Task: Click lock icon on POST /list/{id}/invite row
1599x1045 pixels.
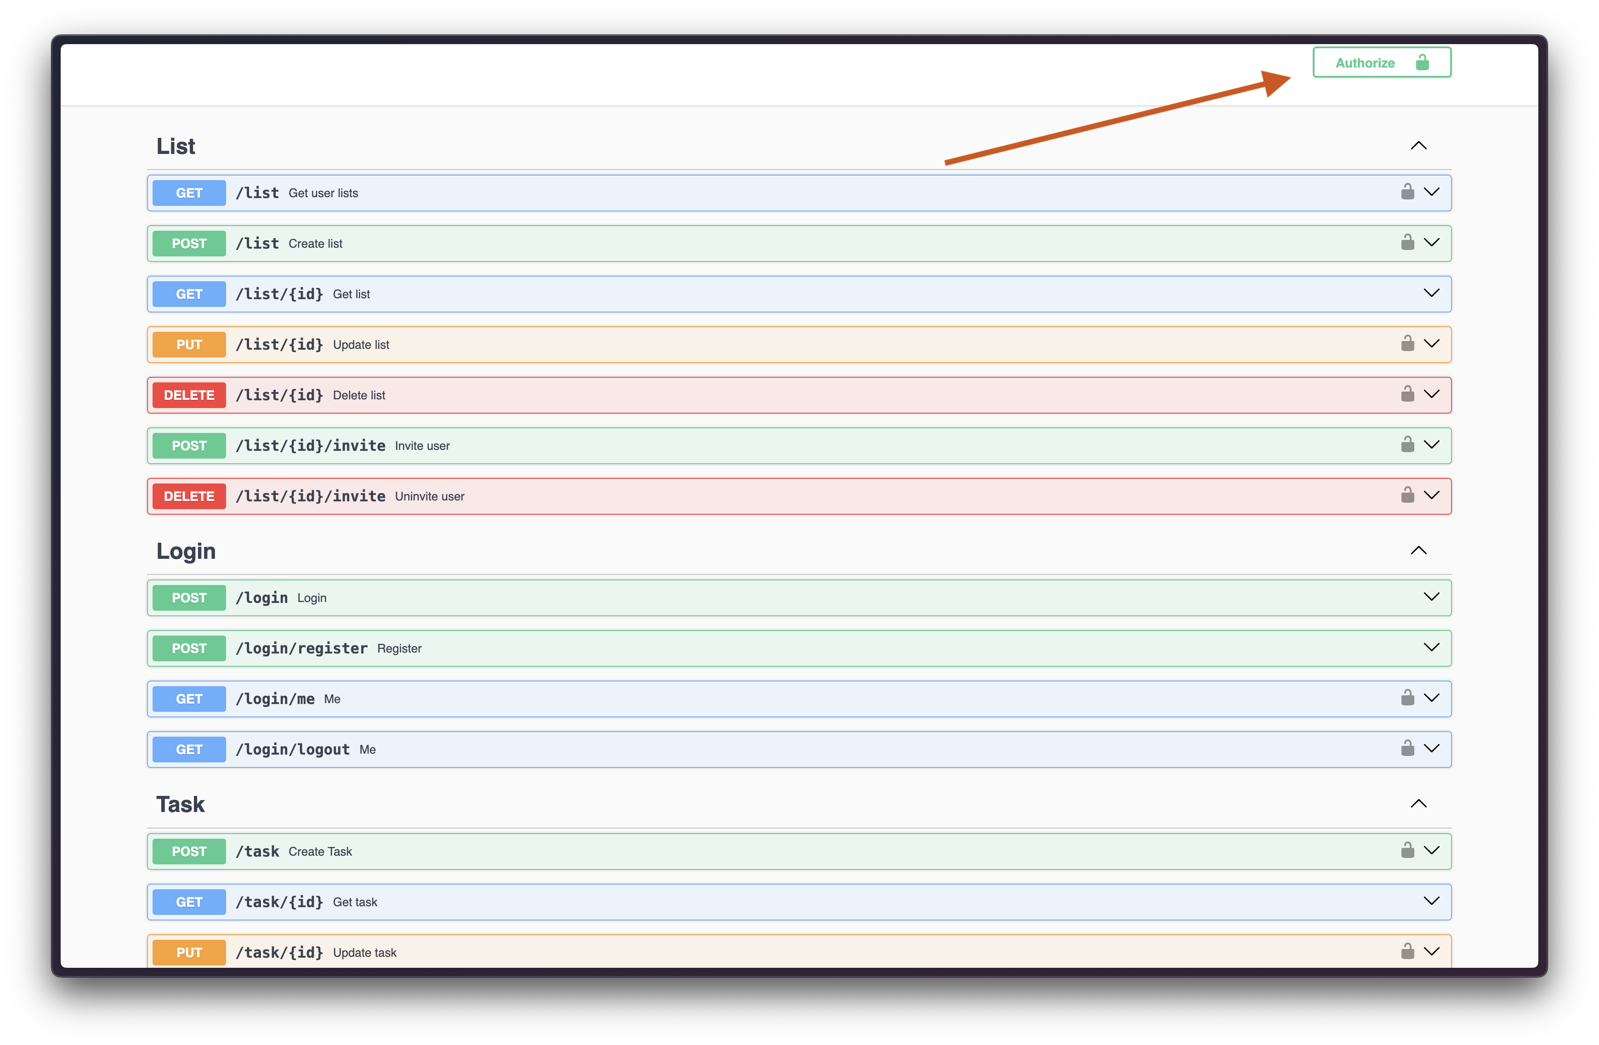Action: [1407, 445]
